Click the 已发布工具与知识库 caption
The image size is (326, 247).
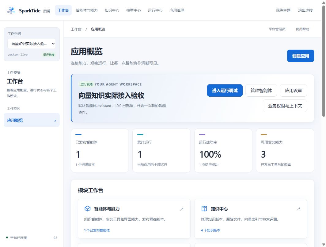point(276,164)
